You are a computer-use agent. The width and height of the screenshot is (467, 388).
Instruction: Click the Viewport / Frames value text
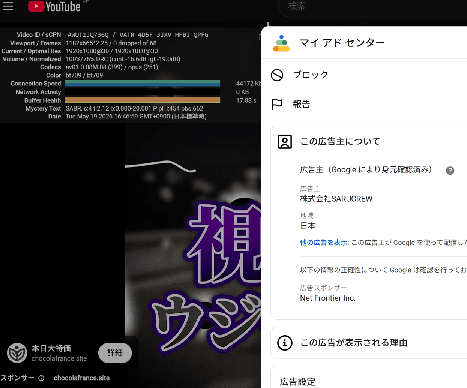tap(111, 43)
